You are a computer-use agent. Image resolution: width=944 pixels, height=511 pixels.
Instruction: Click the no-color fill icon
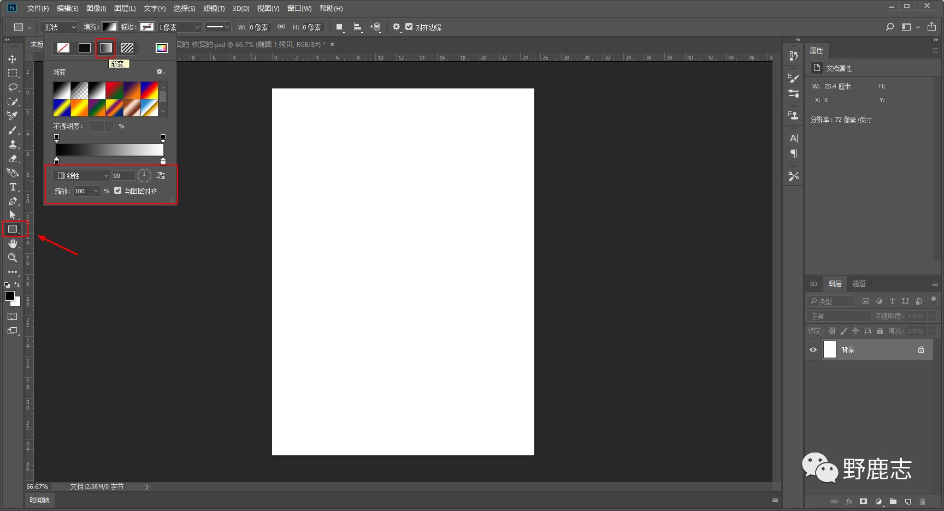coord(63,48)
